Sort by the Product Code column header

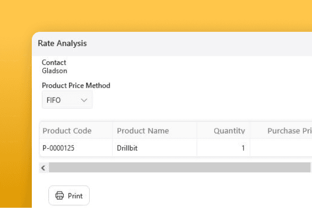click(67, 131)
